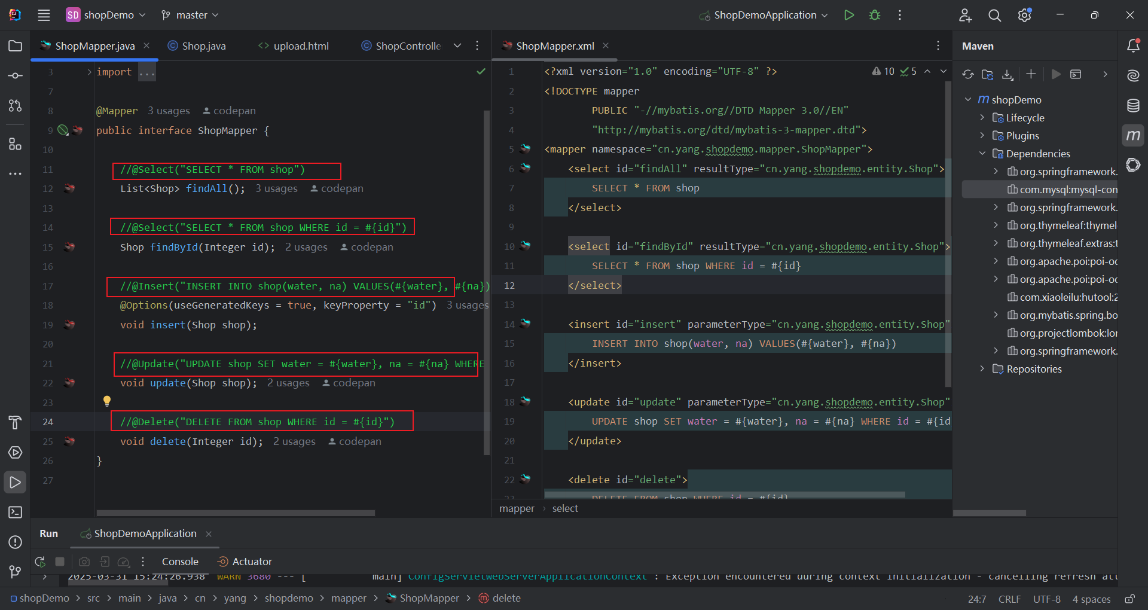Show hidden editor tabs dropdown

[457, 46]
